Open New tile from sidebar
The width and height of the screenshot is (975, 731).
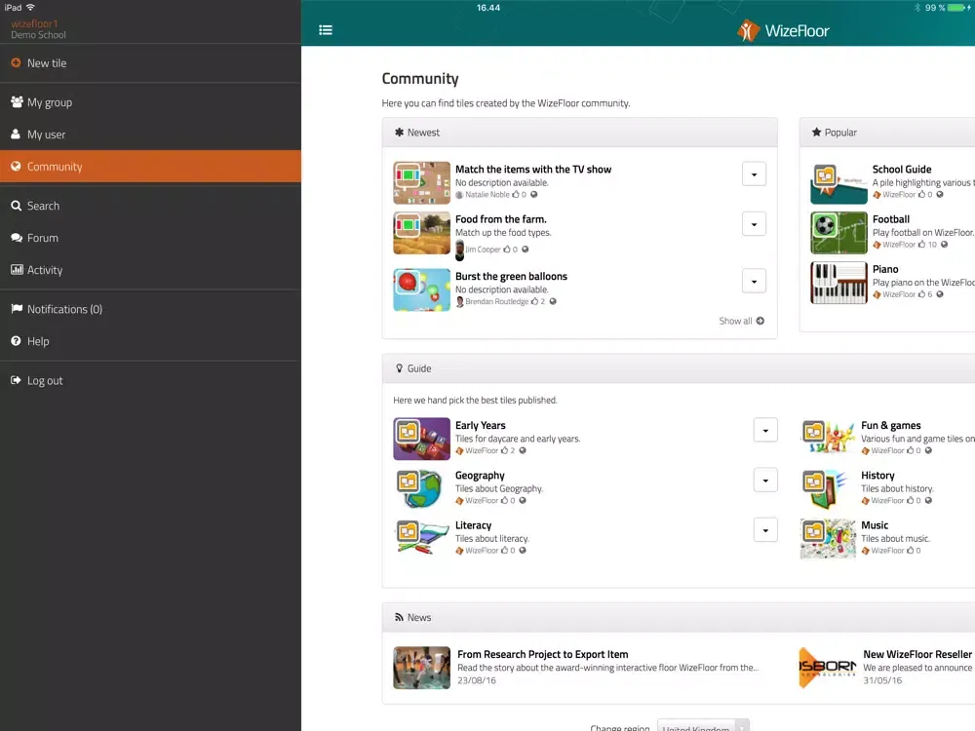[150, 62]
